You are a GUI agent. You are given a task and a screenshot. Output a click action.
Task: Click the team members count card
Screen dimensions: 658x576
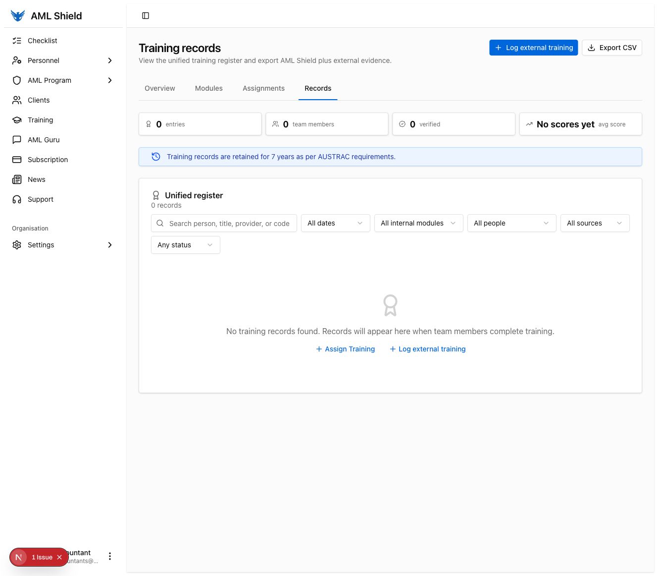coord(327,124)
